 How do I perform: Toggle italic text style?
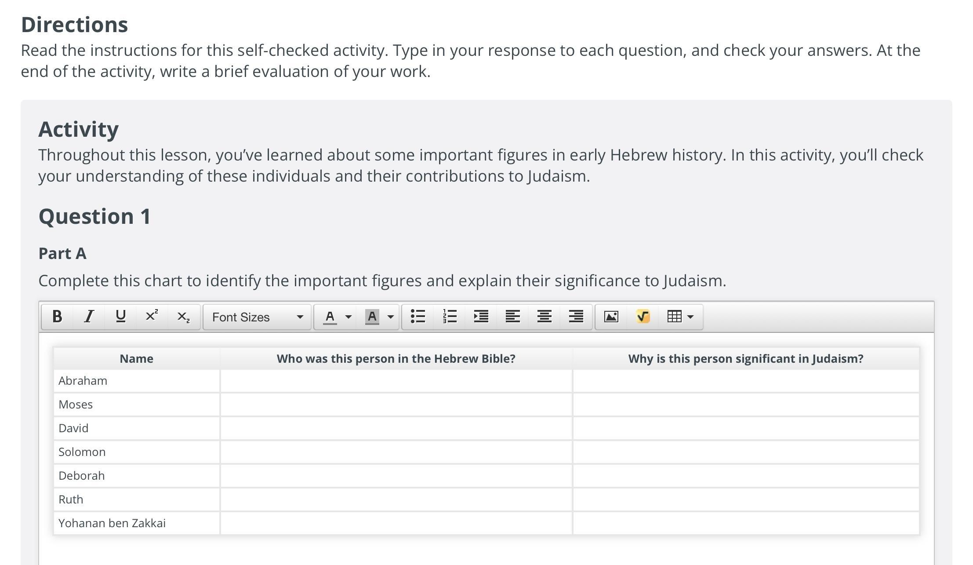point(89,317)
